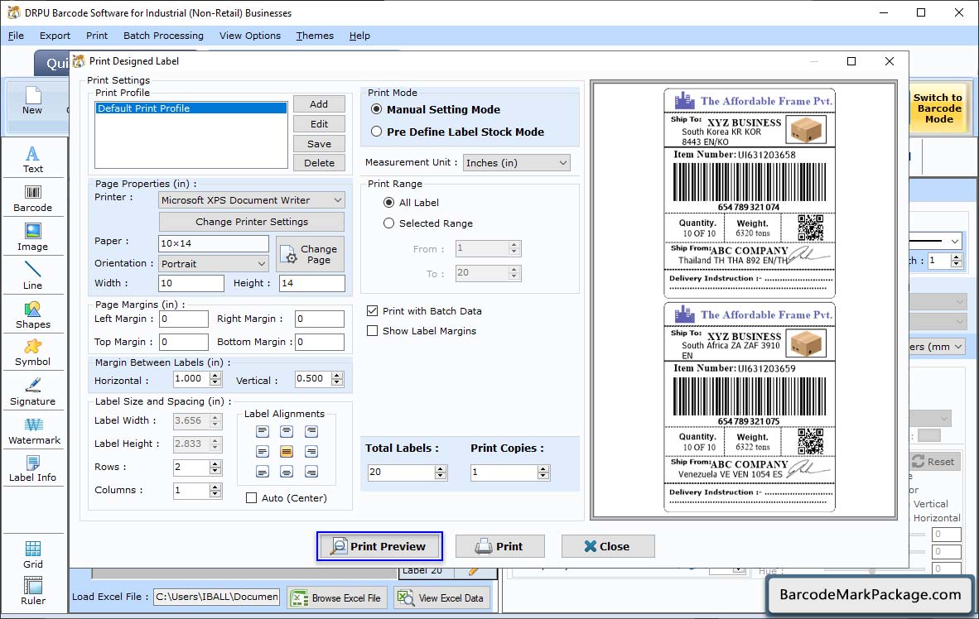Screen dimensions: 979x619
Task: Increase the Vertical margin value
Action: coord(337,376)
